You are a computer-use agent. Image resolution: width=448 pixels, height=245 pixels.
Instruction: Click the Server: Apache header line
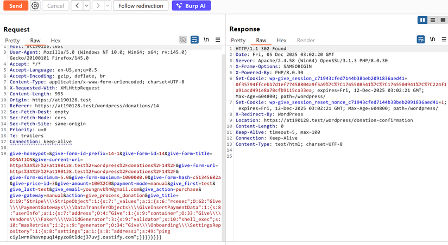pos(312,61)
